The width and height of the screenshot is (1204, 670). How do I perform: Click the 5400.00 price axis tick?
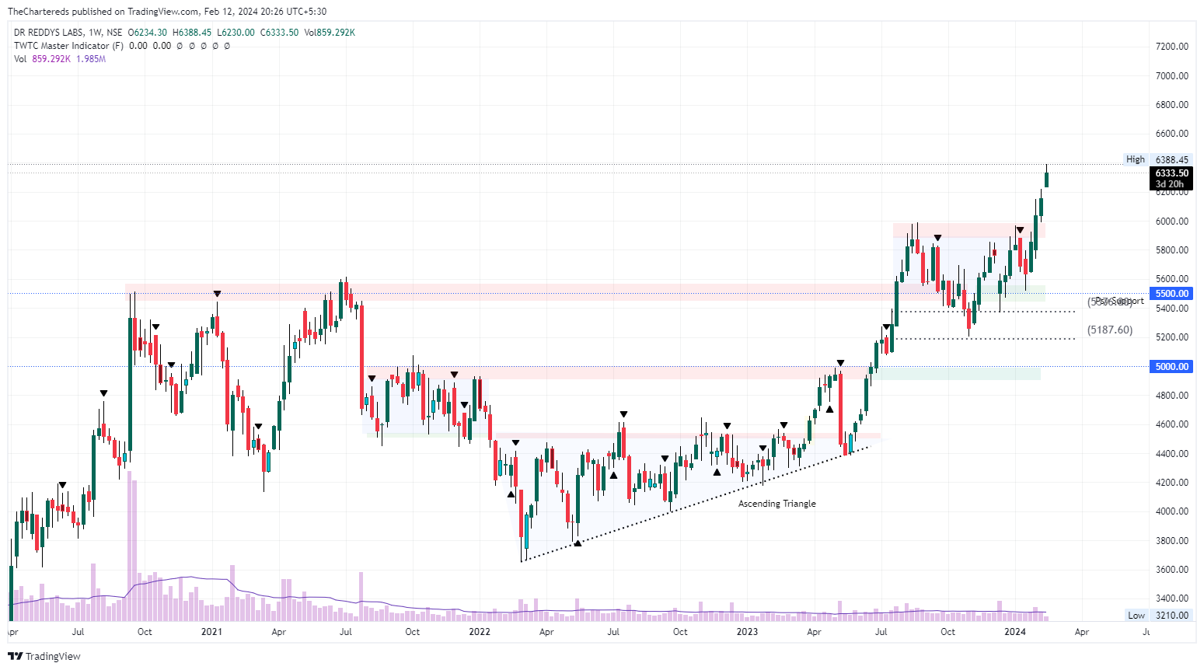coord(1172,309)
